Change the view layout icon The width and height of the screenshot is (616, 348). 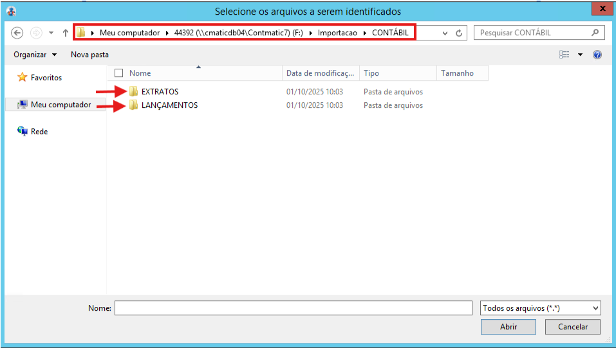(x=564, y=55)
